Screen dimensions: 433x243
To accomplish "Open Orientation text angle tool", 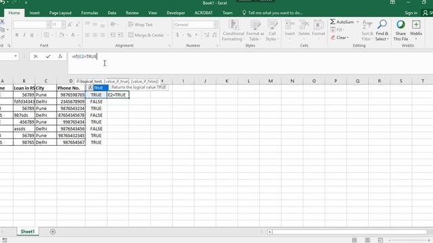I will point(113,24).
